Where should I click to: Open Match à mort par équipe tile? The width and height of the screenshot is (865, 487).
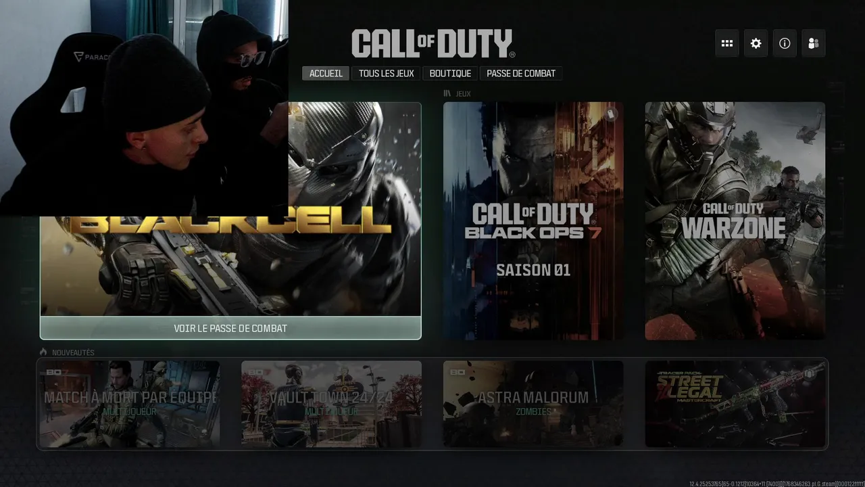click(130, 404)
